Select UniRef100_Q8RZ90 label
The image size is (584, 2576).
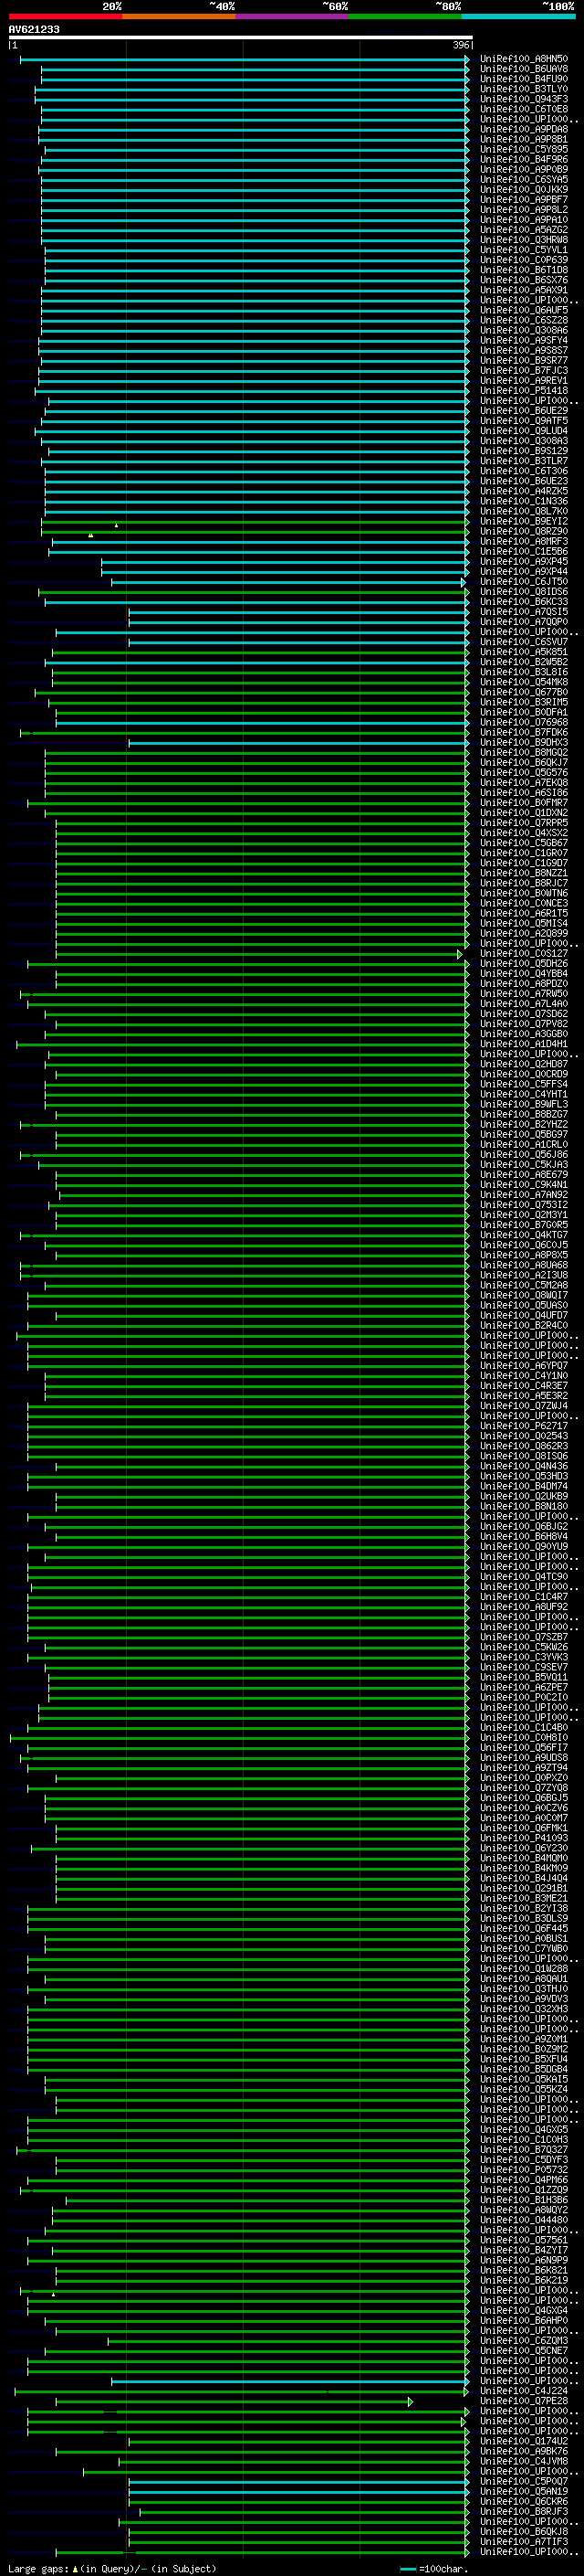(524, 532)
